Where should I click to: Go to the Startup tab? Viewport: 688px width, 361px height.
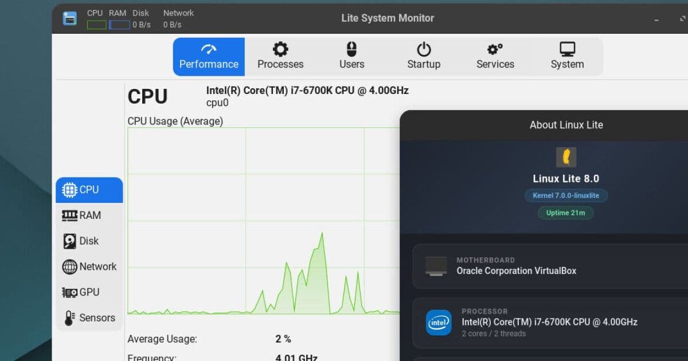424,57
